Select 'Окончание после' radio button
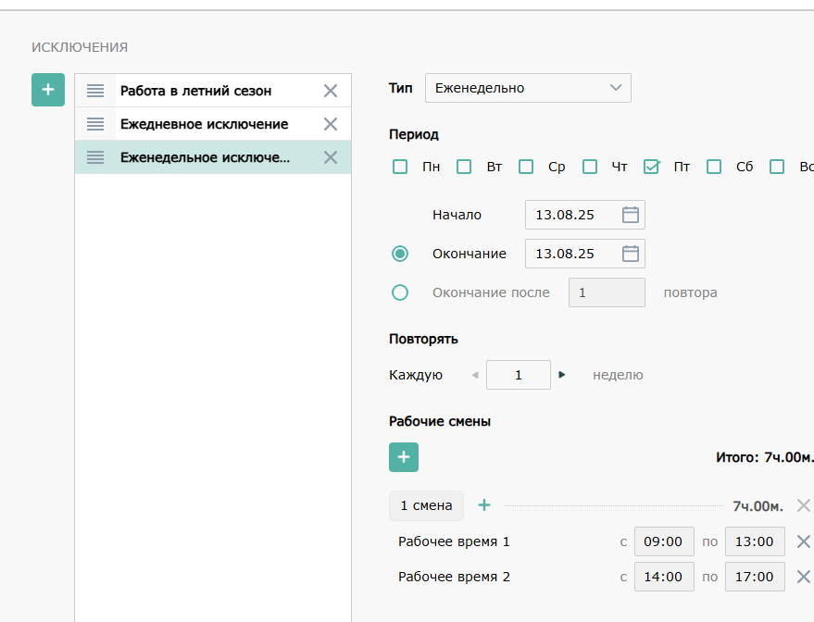The image size is (814, 622). pos(400,292)
